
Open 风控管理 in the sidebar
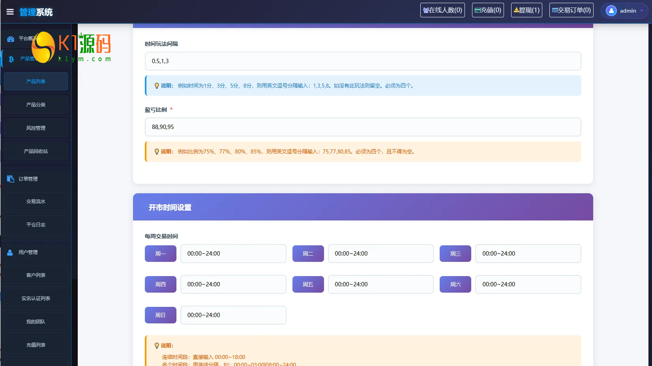(x=36, y=128)
